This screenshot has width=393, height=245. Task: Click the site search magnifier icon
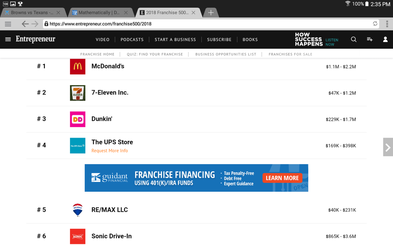(354, 39)
